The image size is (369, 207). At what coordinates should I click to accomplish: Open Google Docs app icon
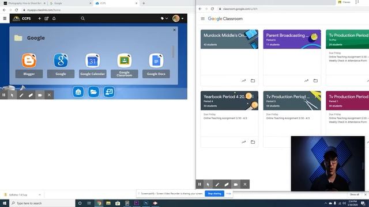(x=156, y=60)
